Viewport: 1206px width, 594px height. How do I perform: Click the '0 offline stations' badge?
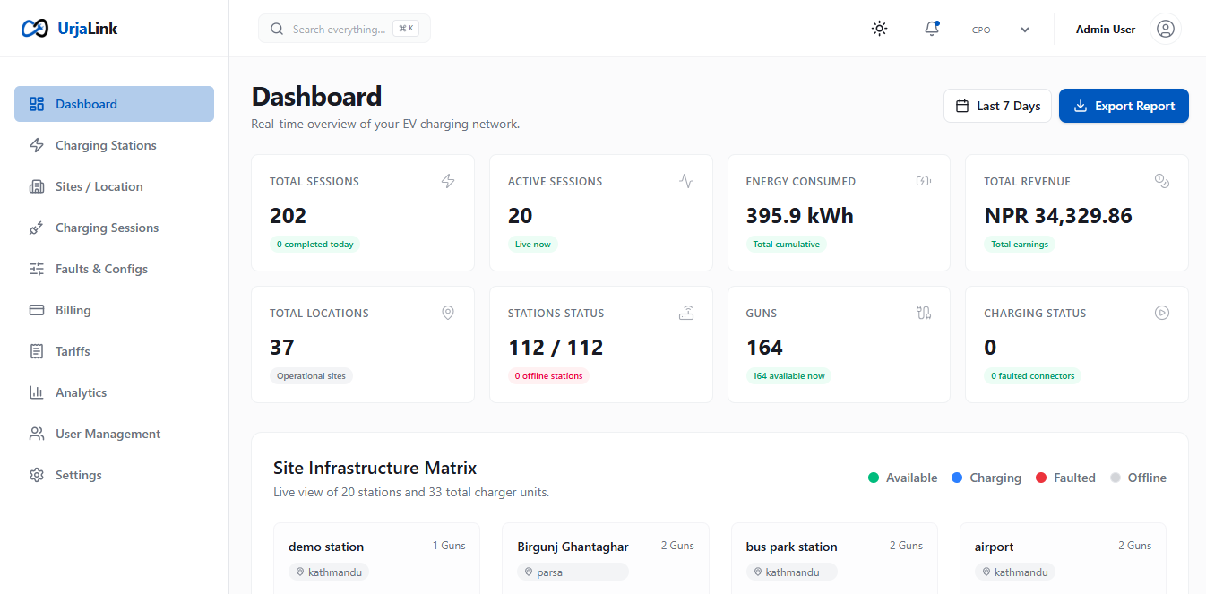[548, 376]
